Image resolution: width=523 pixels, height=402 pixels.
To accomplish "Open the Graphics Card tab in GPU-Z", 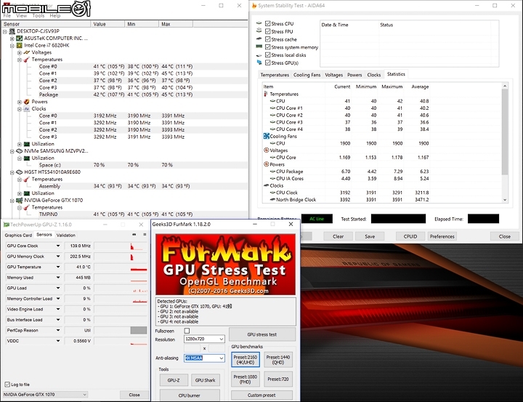I will click(18, 235).
